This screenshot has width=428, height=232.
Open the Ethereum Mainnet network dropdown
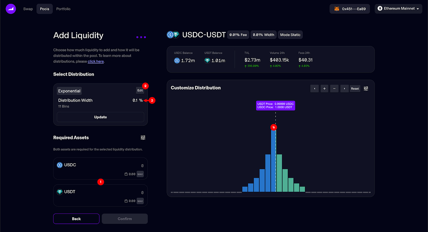point(398,9)
